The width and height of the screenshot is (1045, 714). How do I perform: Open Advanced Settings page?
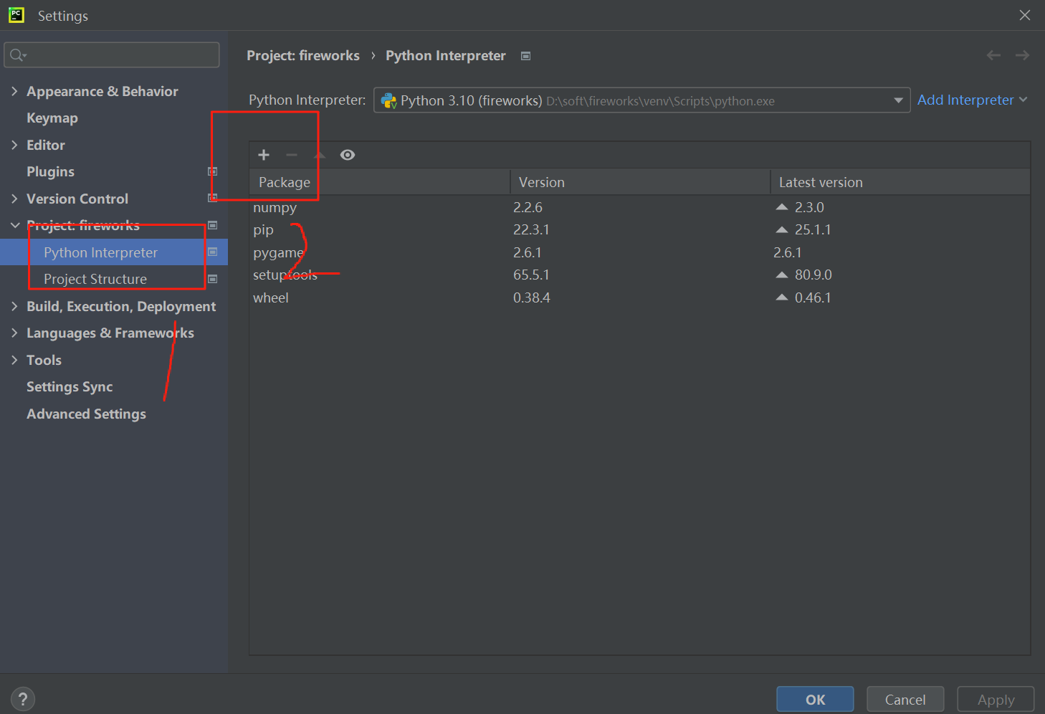86,414
